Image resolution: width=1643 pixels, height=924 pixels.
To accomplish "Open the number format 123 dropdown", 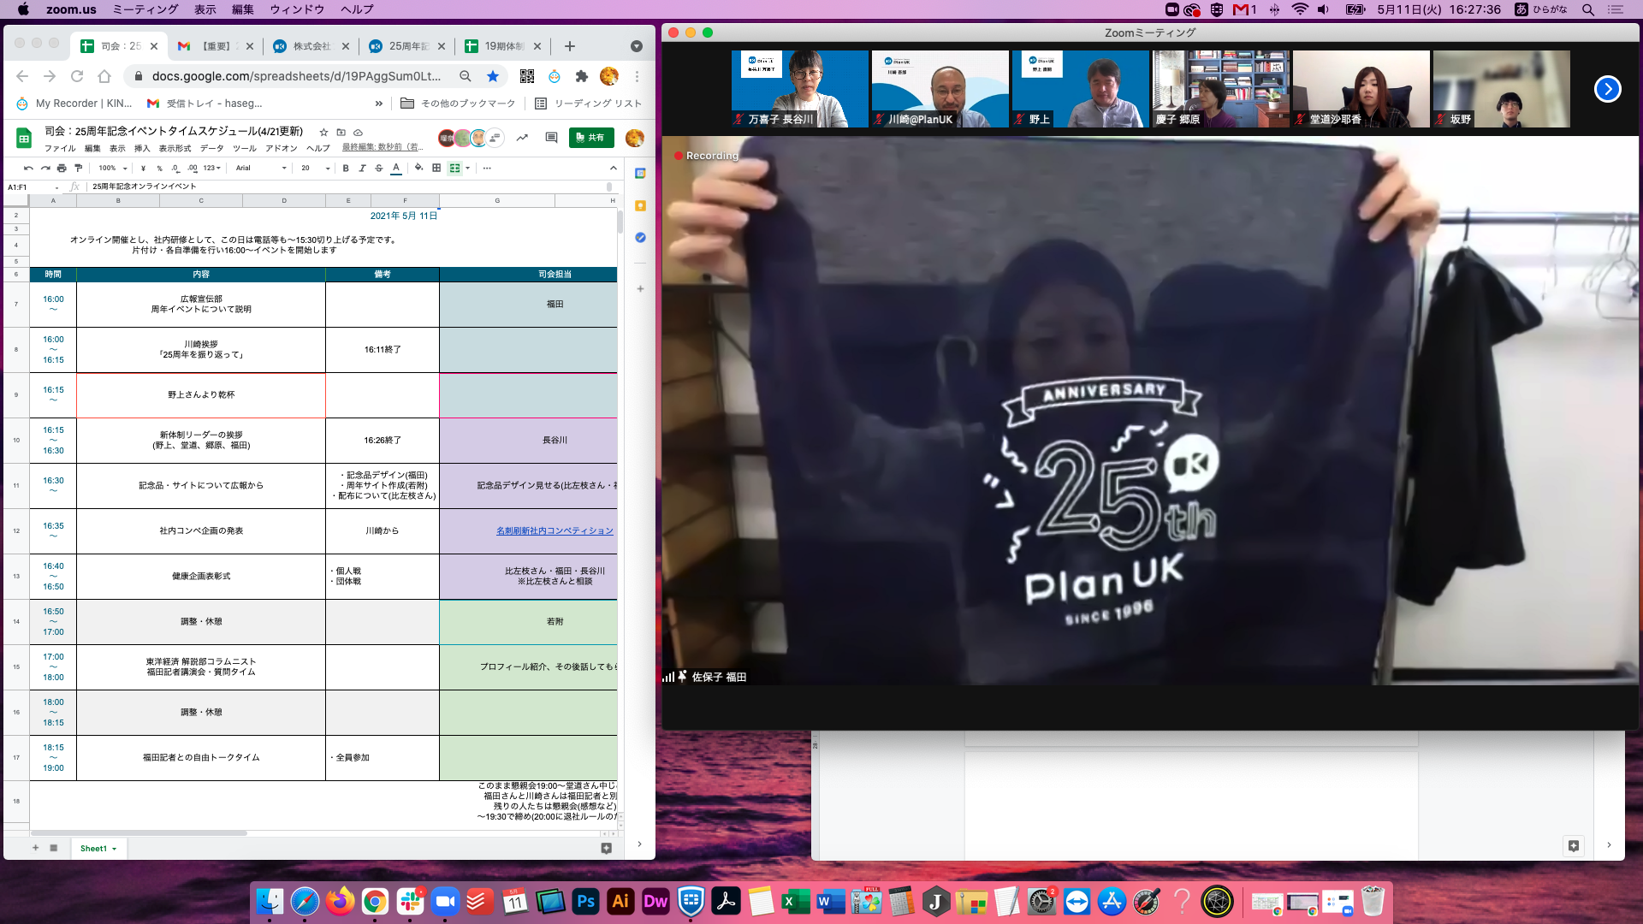I will (211, 168).
